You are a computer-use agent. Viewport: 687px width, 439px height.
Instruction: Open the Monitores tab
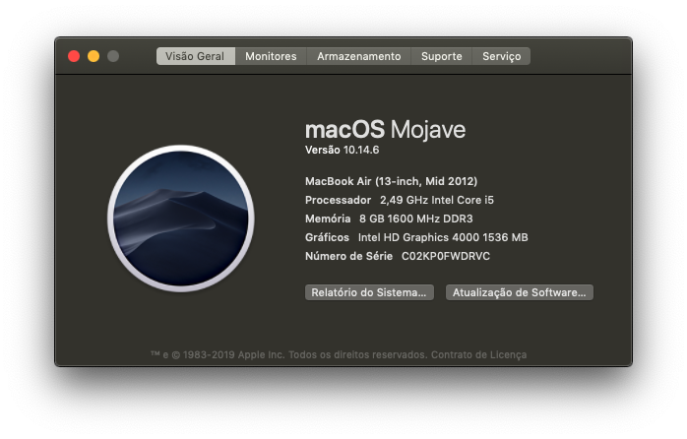pos(271,56)
